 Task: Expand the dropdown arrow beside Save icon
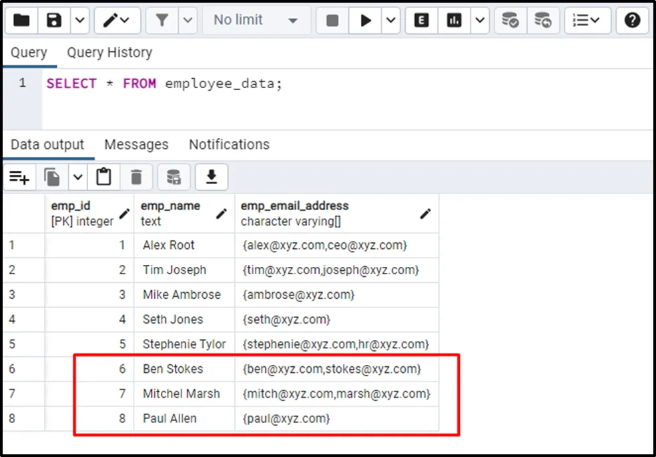click(x=79, y=21)
